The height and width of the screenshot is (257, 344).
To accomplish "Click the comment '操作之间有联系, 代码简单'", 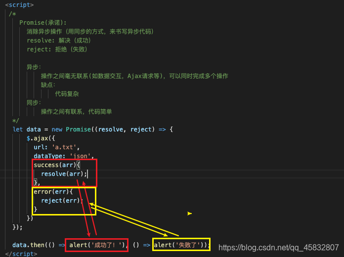I will coord(76,112).
